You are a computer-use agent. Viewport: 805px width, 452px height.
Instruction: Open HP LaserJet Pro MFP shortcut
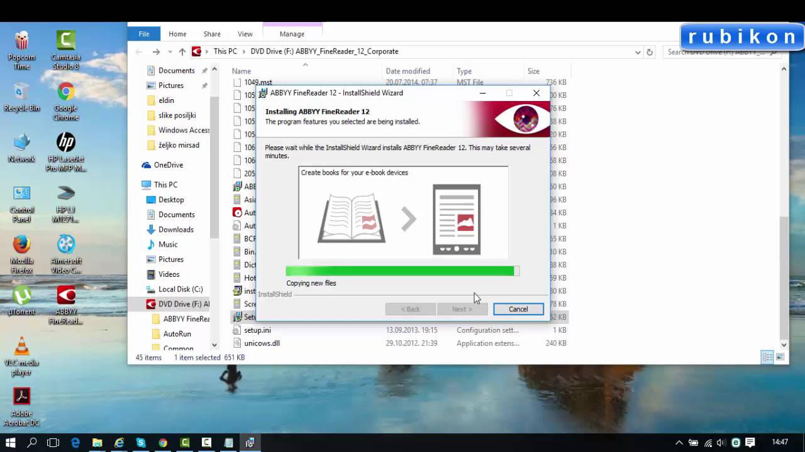point(66,153)
